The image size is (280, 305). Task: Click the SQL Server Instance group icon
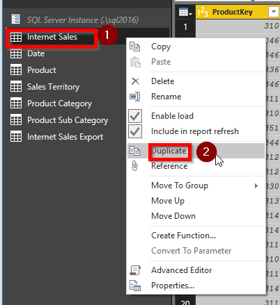[16, 19]
